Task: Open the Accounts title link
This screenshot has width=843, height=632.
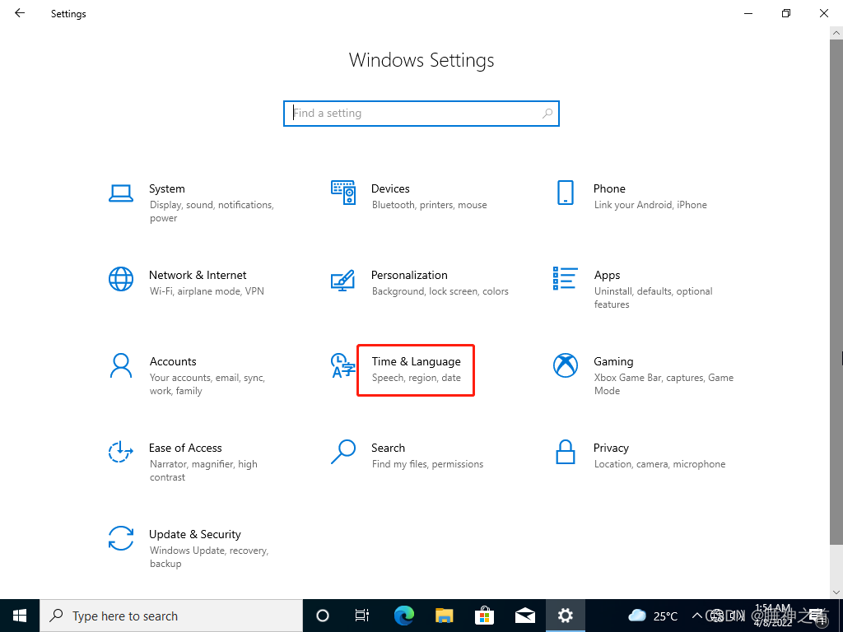Action: pos(173,362)
